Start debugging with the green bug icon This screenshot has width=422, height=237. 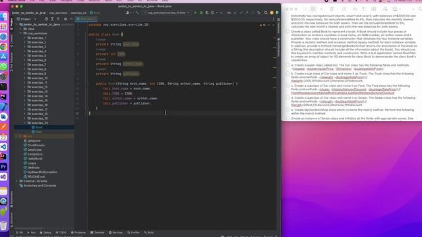(x=201, y=13)
